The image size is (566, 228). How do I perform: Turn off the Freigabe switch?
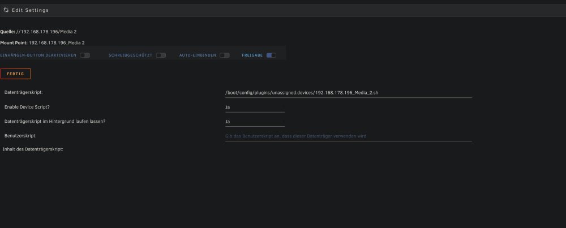[x=271, y=55]
